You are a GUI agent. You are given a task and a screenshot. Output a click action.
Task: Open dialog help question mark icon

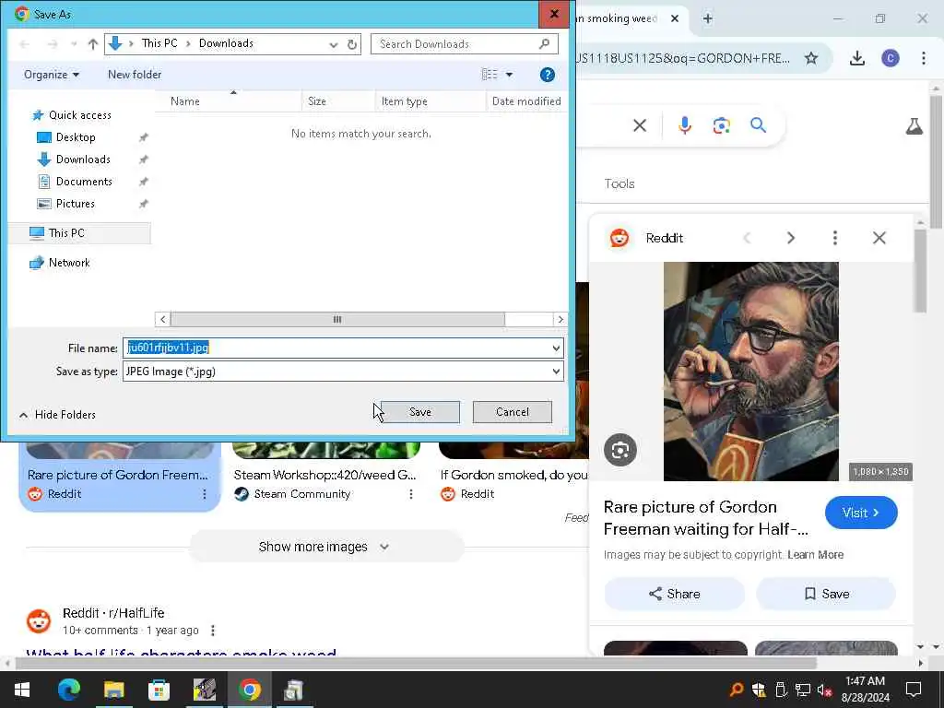click(548, 75)
